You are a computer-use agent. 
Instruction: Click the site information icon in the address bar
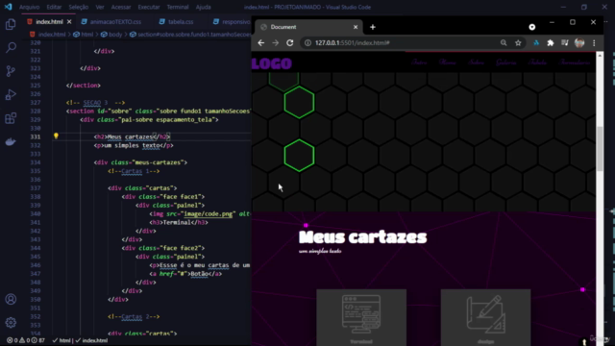point(307,42)
